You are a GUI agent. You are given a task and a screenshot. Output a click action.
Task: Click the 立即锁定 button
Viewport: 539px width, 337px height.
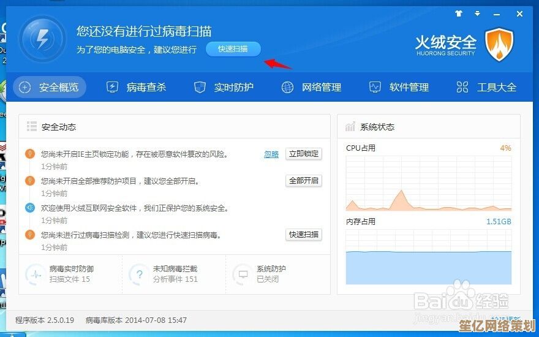click(304, 154)
